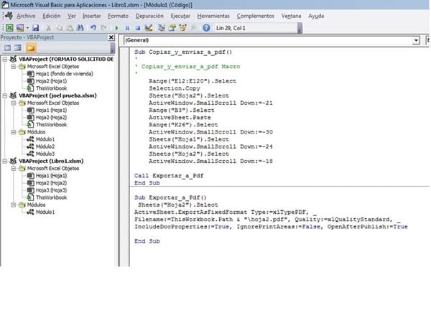431x323 pixels.
Task: Click the Undo arrow icon
Action: tap(93, 27)
